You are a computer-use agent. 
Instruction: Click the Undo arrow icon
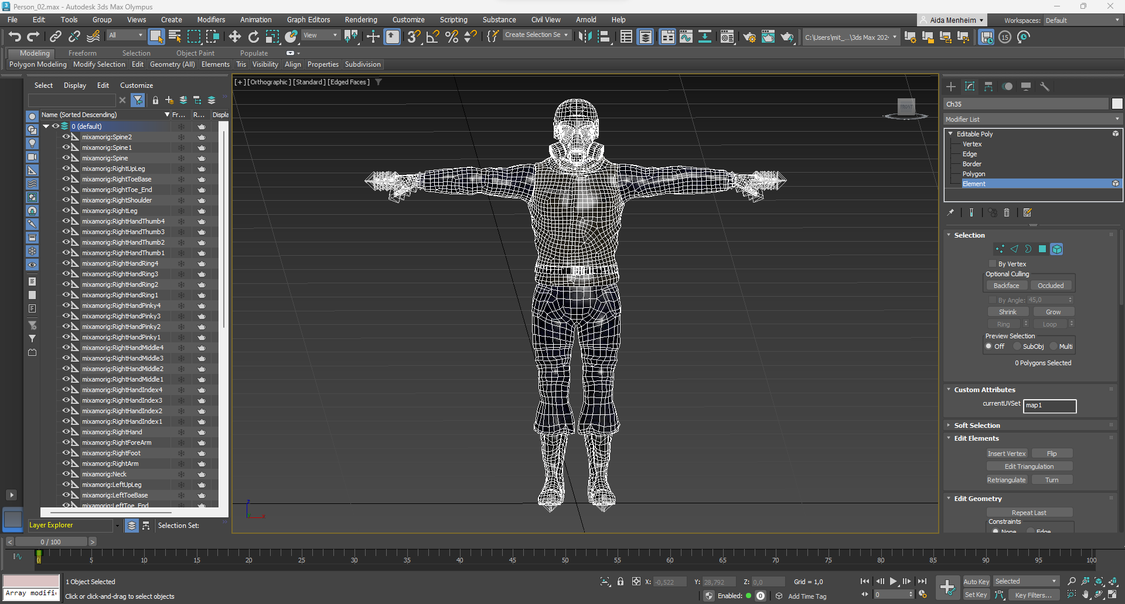point(15,37)
